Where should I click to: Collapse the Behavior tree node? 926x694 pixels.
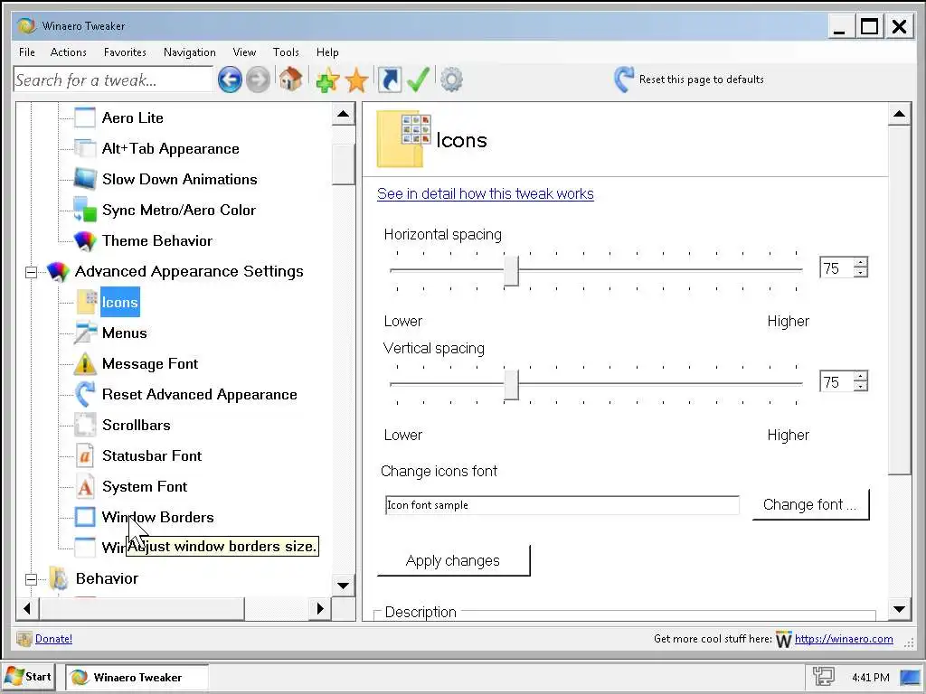pos(32,579)
